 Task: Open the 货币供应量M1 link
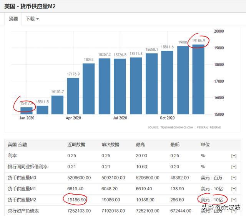(22, 189)
